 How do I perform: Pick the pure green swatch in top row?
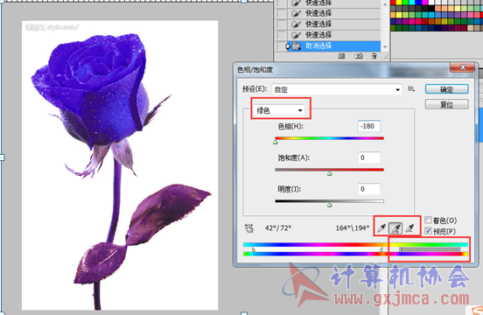[405, 3]
